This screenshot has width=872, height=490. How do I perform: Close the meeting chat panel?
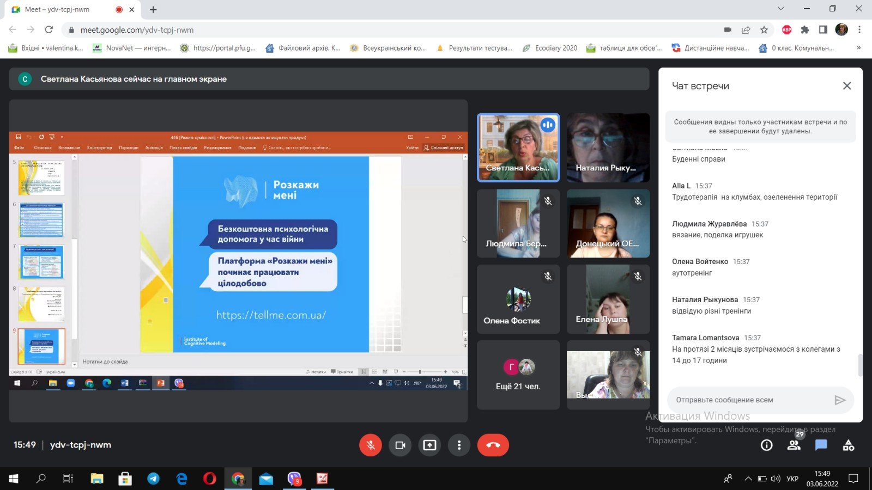(x=847, y=86)
